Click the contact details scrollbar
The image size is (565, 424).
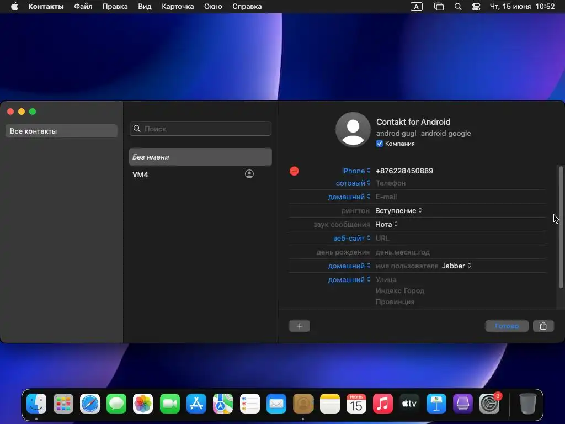561,227
